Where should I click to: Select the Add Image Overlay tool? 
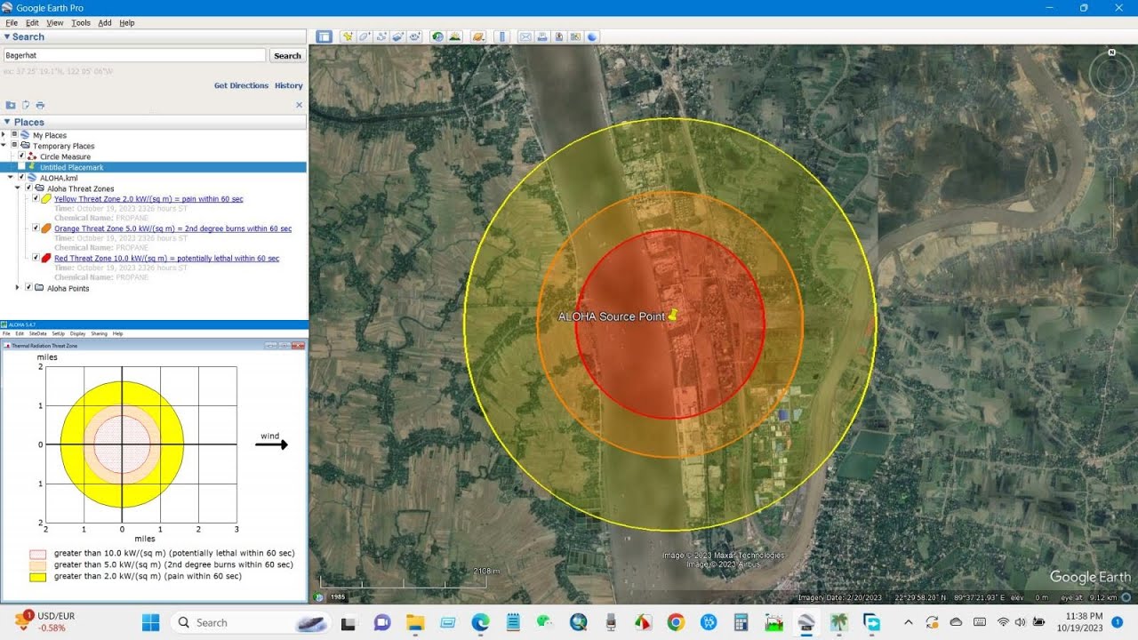[398, 36]
